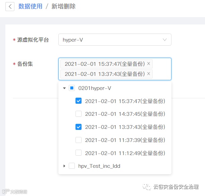Uncheck the 2021-02-01 13:37:43 backup
Screen dimensions: 205x196
click(x=79, y=127)
